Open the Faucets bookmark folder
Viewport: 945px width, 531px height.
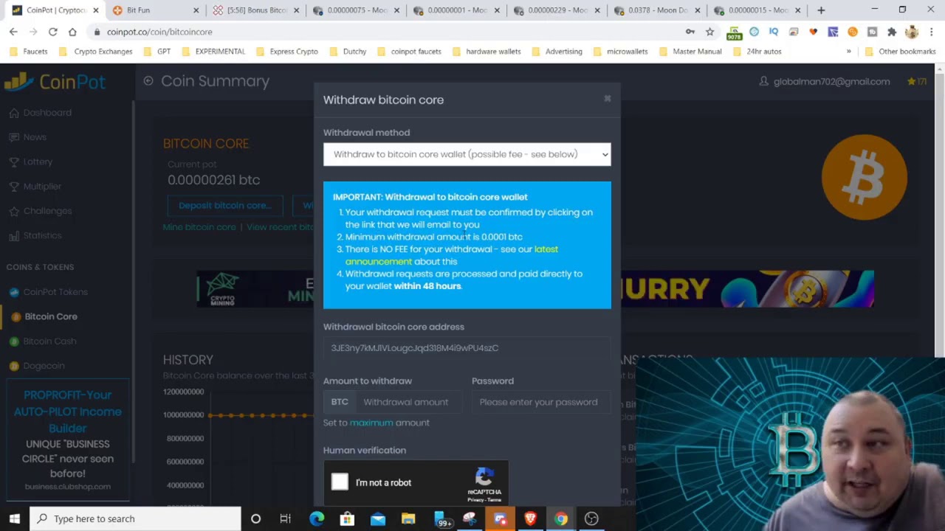(29, 52)
